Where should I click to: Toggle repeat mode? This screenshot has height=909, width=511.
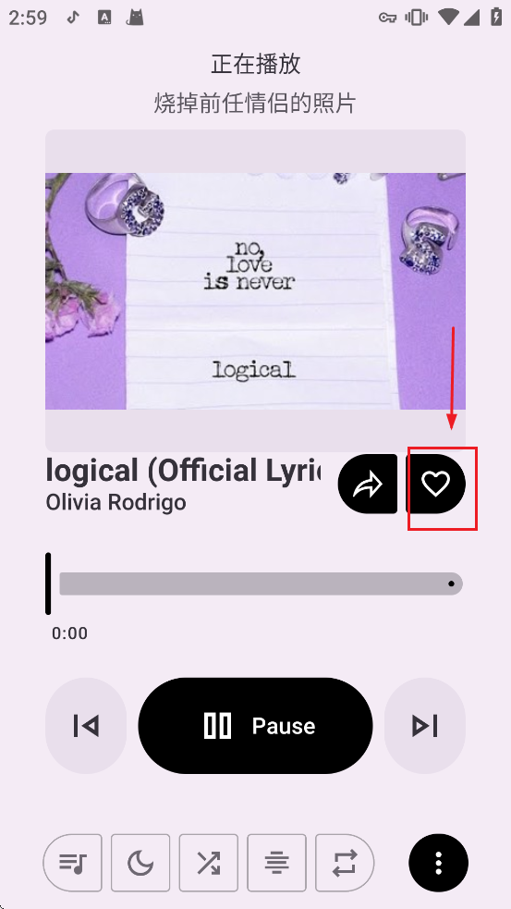click(345, 863)
